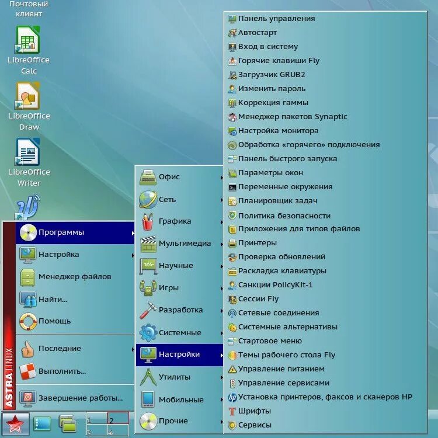Select Сетевые соединения

[x=326, y=313]
